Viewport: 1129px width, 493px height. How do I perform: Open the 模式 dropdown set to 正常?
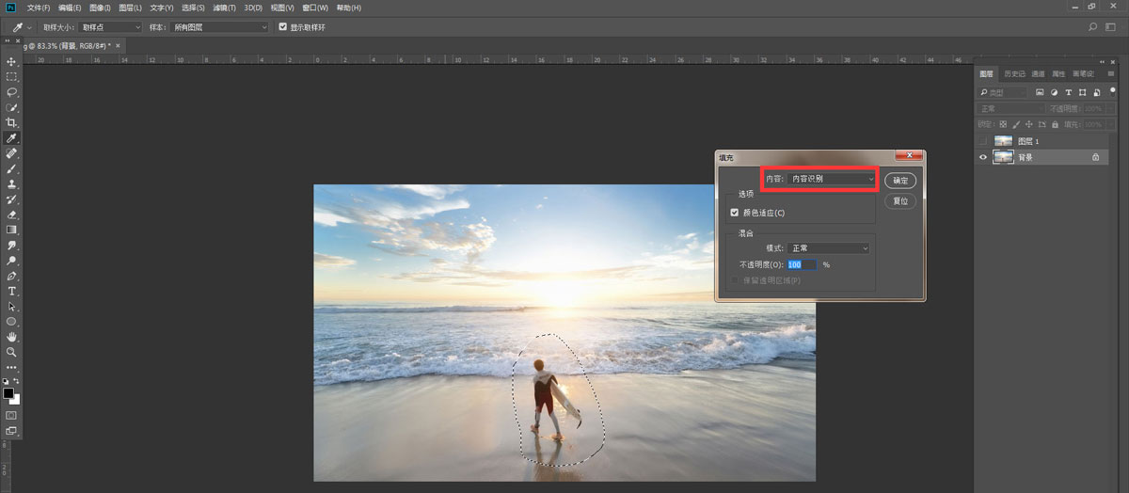830,248
